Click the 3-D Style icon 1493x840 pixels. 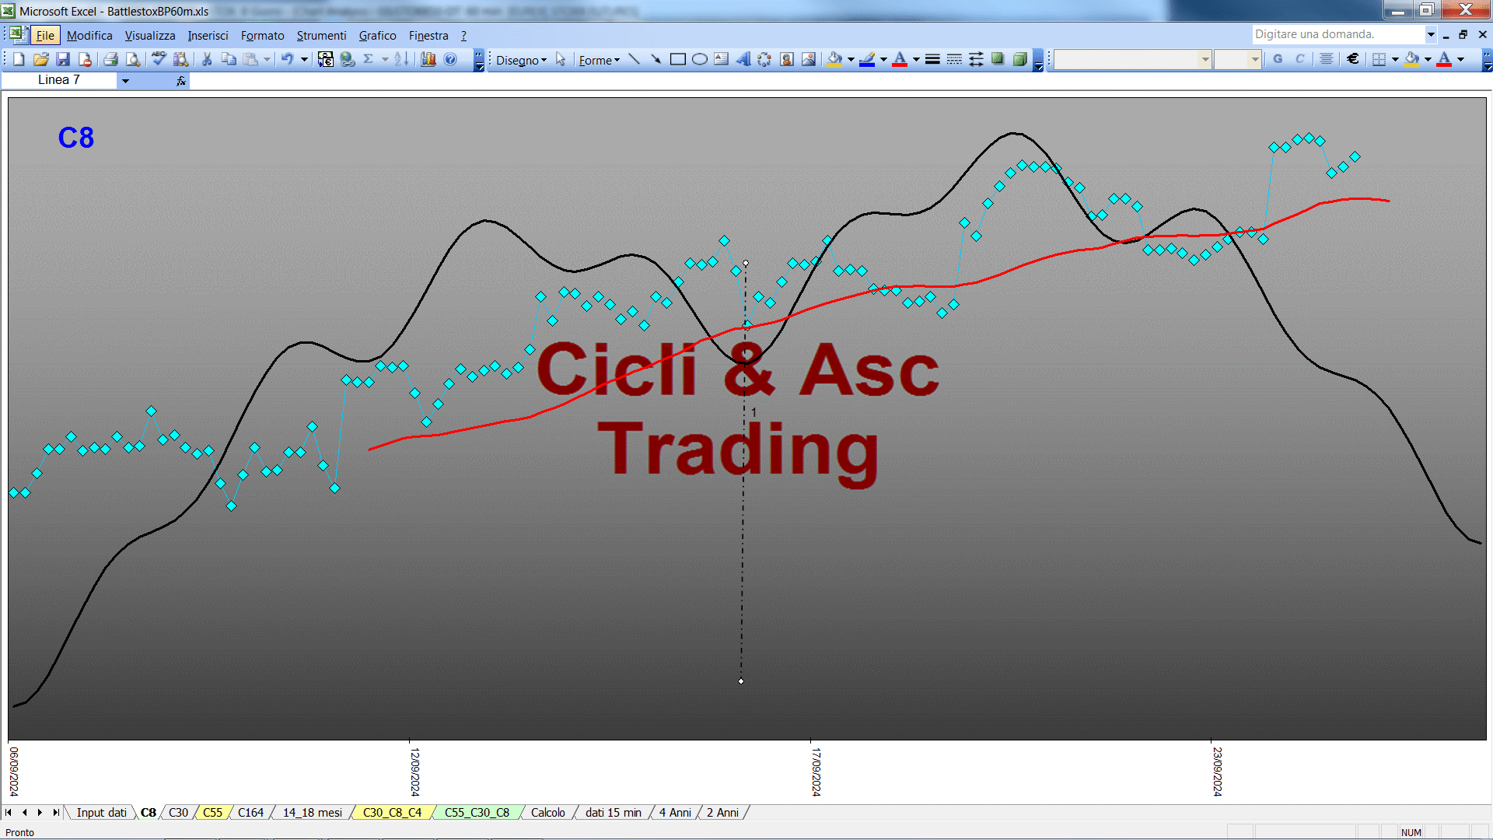pyautogui.click(x=1020, y=59)
